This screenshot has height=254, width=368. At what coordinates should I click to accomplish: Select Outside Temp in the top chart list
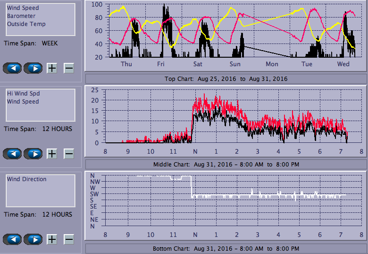click(26, 24)
